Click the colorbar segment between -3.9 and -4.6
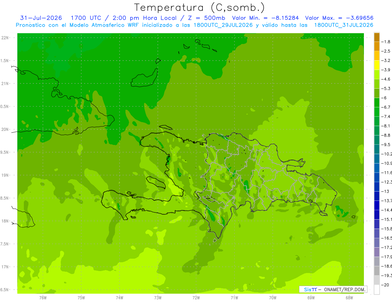The width and height of the screenshot is (392, 302). coord(377,74)
